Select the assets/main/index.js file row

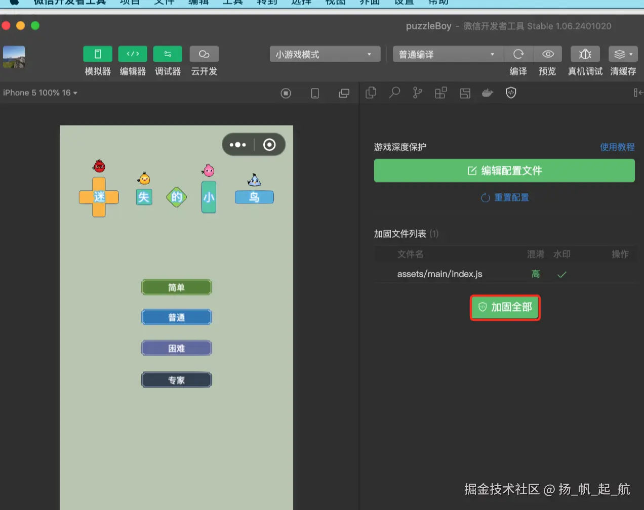pyautogui.click(x=504, y=274)
